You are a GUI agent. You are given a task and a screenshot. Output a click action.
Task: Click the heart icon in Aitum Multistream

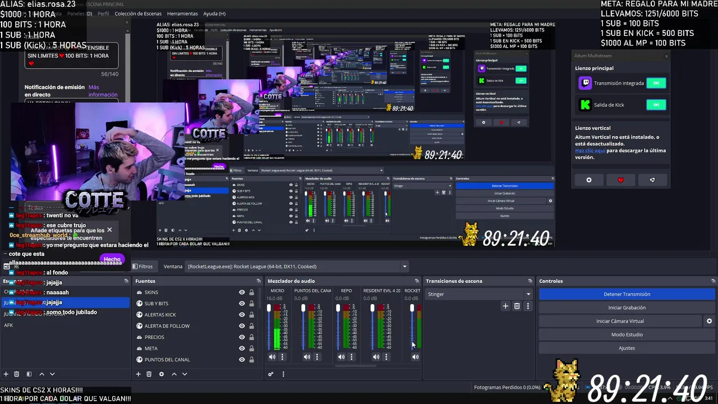click(x=620, y=180)
